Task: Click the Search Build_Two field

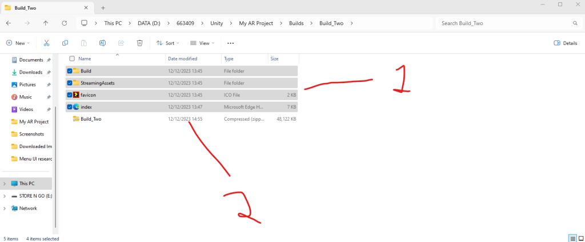Action: (503, 23)
